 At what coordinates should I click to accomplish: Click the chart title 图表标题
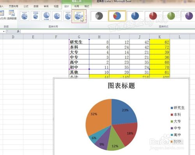121,86
